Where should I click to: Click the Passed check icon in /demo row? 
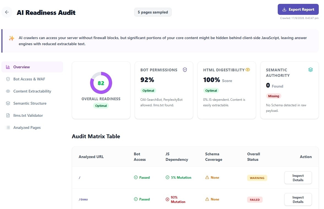pos(136,199)
